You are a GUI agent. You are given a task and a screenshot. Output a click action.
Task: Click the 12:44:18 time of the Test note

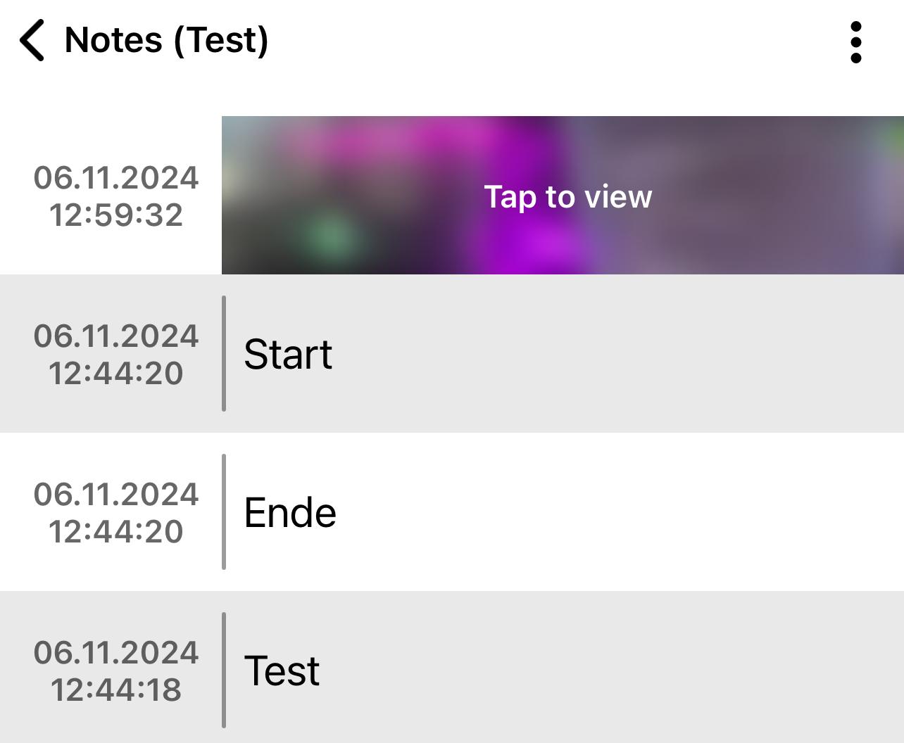116,690
